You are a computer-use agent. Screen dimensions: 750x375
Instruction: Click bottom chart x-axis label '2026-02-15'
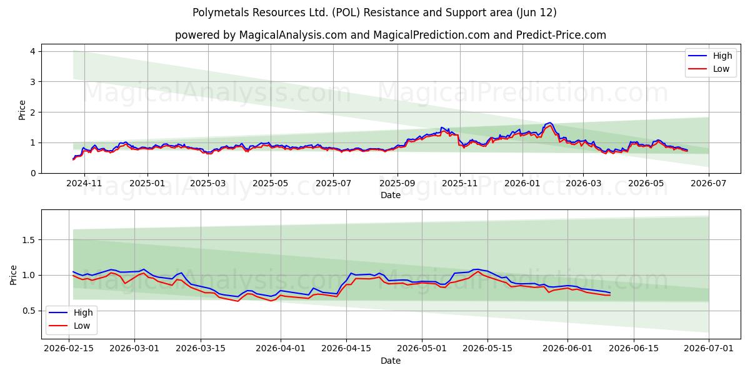pos(68,349)
